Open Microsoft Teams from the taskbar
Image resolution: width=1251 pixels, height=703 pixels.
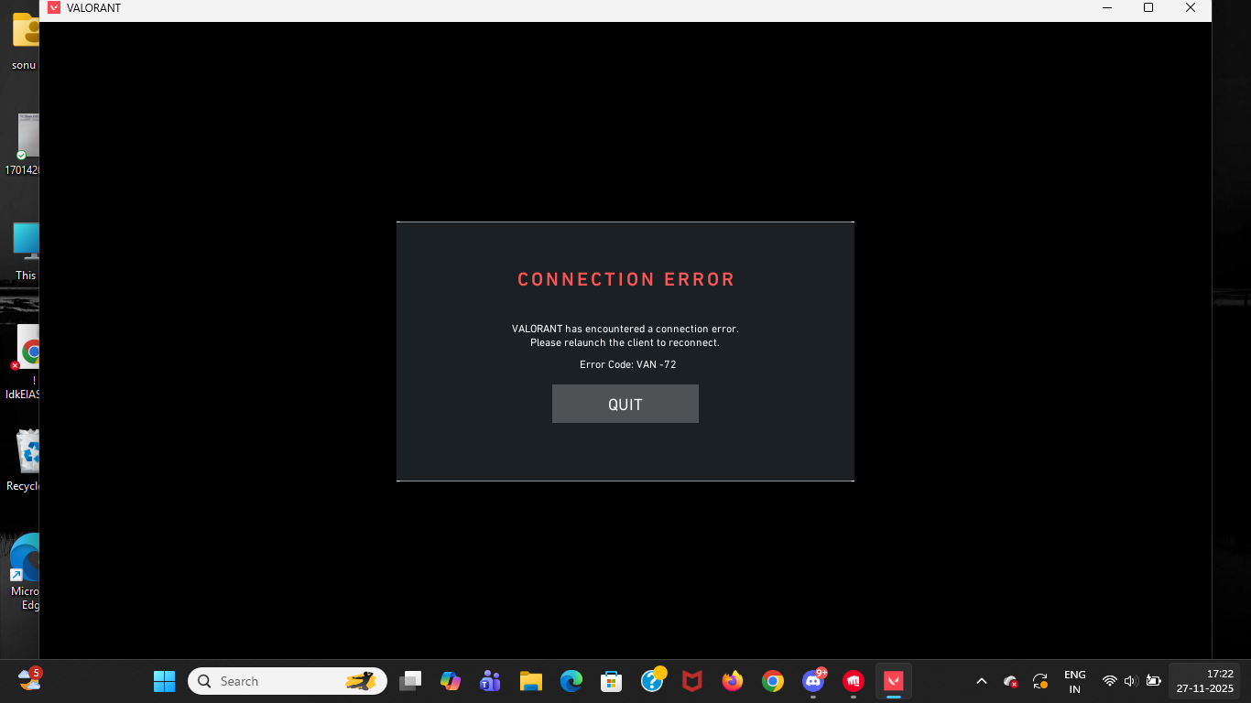(x=490, y=681)
